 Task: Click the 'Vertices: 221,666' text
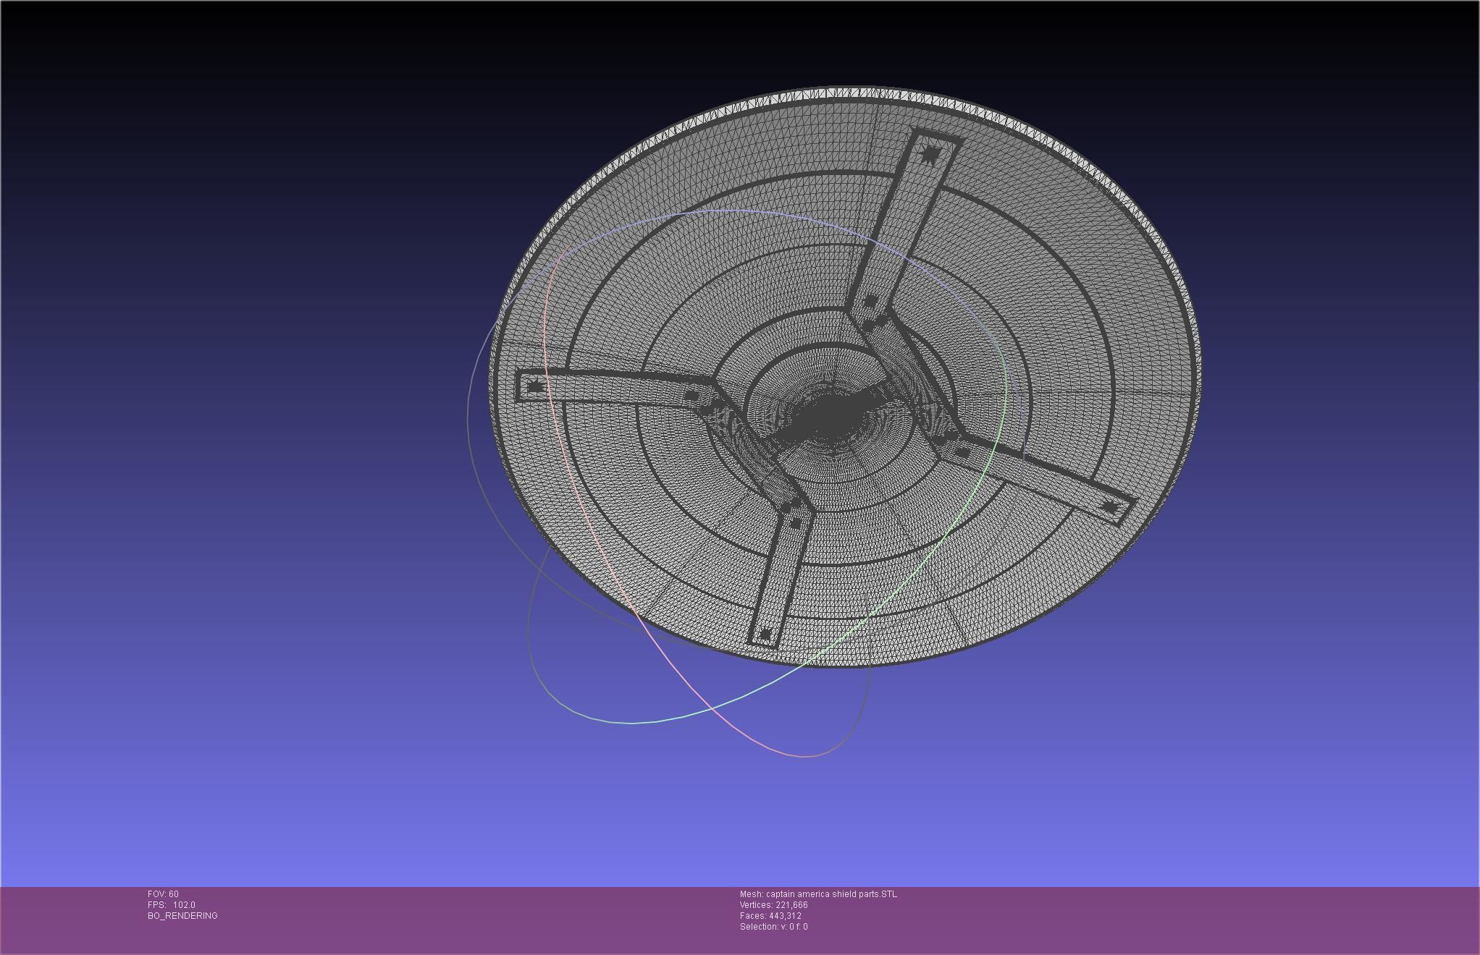coord(773,905)
